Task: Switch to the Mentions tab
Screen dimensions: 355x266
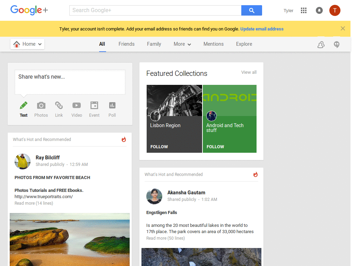Action: coord(214,44)
